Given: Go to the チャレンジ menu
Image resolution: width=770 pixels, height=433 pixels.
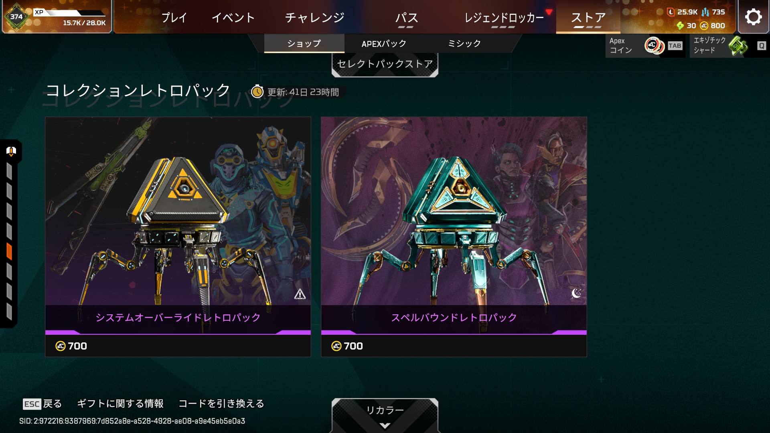Looking at the screenshot, I should 314,18.
